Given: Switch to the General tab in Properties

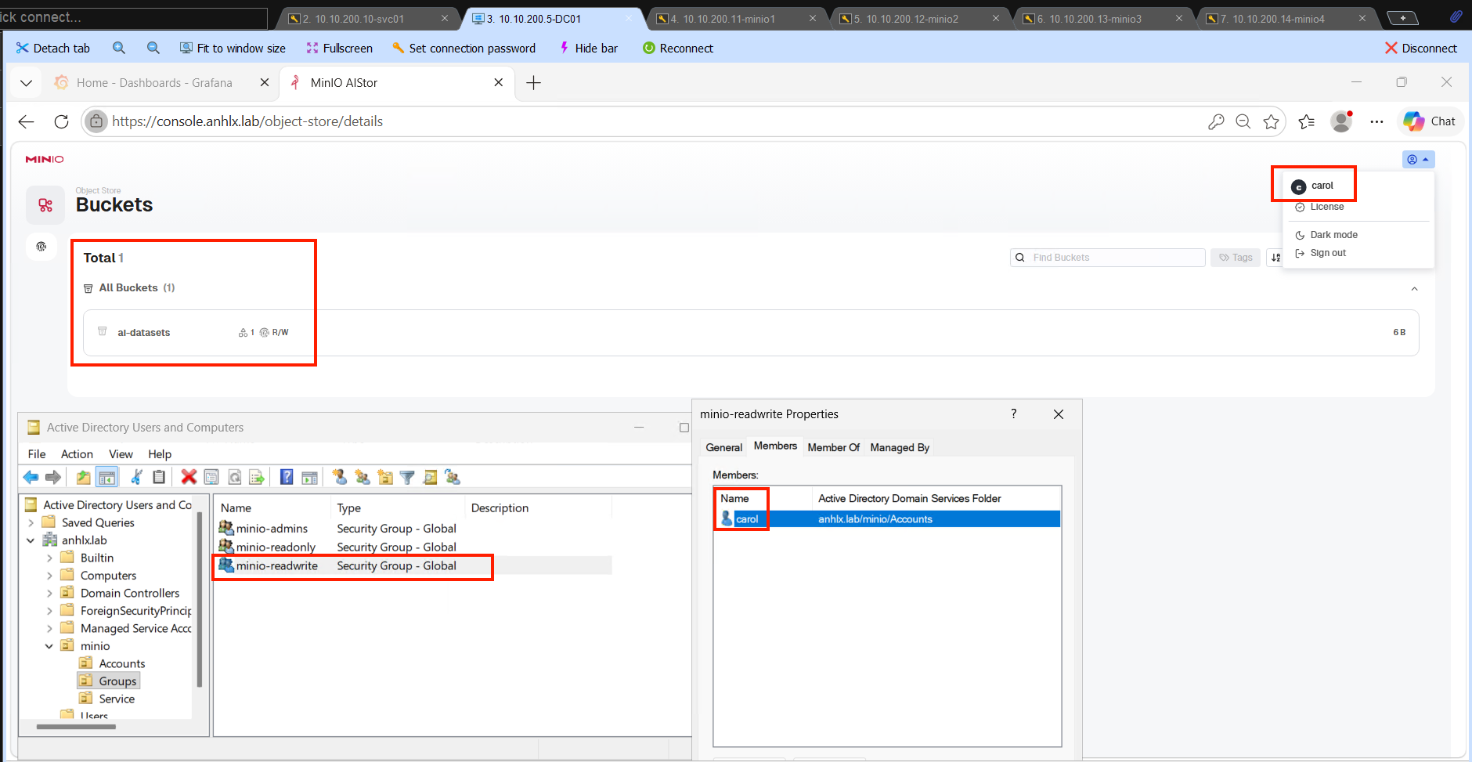Looking at the screenshot, I should pos(724,447).
